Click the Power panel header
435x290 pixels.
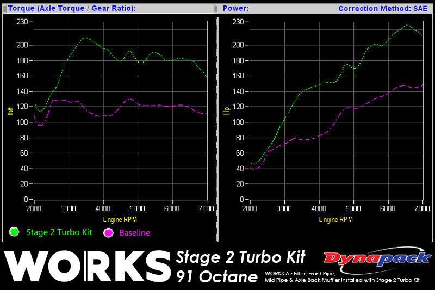tap(235, 8)
